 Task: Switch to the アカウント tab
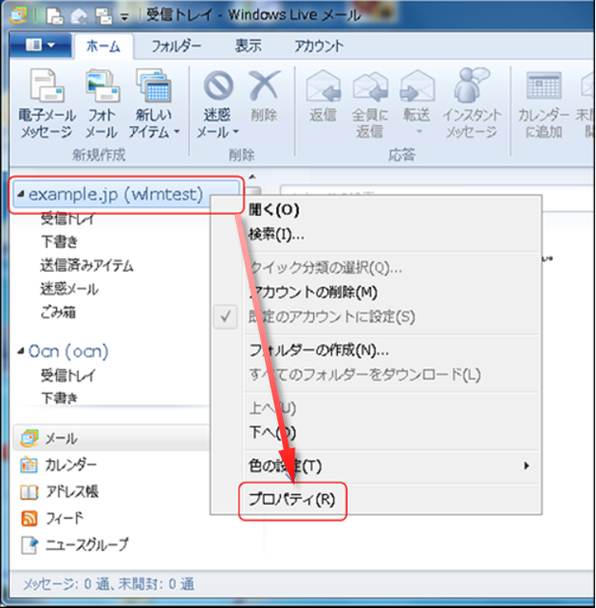[x=319, y=46]
